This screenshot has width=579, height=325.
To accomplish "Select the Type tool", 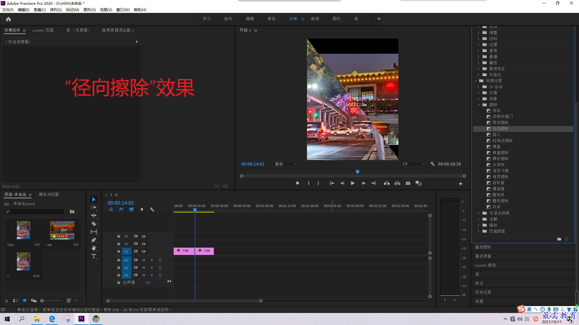I will point(94,256).
